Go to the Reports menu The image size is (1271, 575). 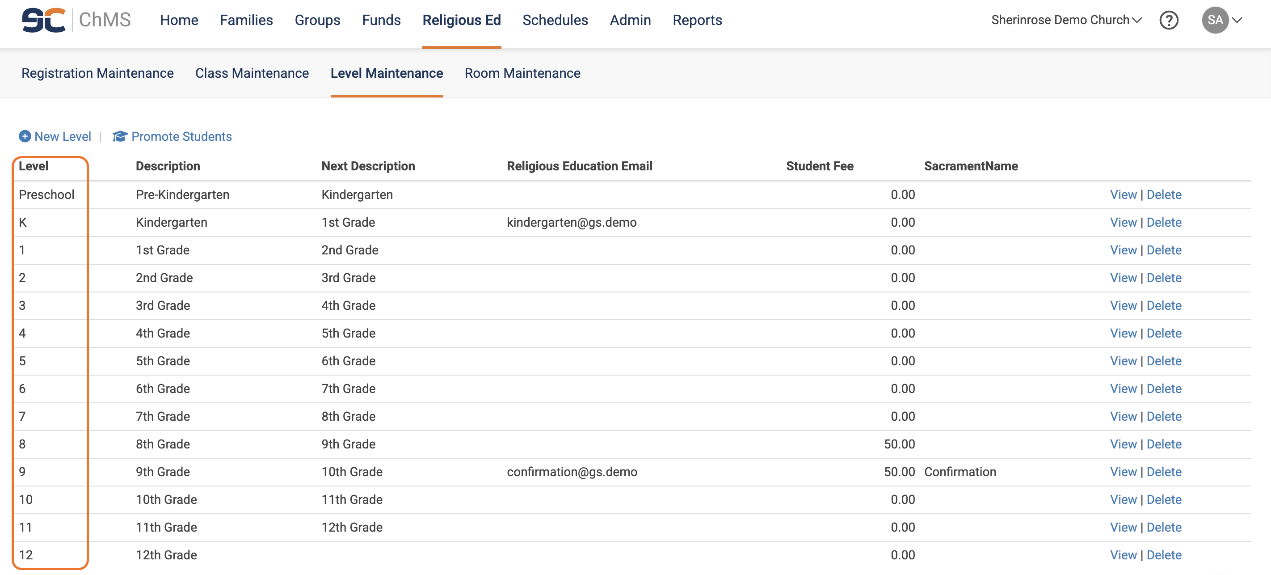pyautogui.click(x=697, y=20)
